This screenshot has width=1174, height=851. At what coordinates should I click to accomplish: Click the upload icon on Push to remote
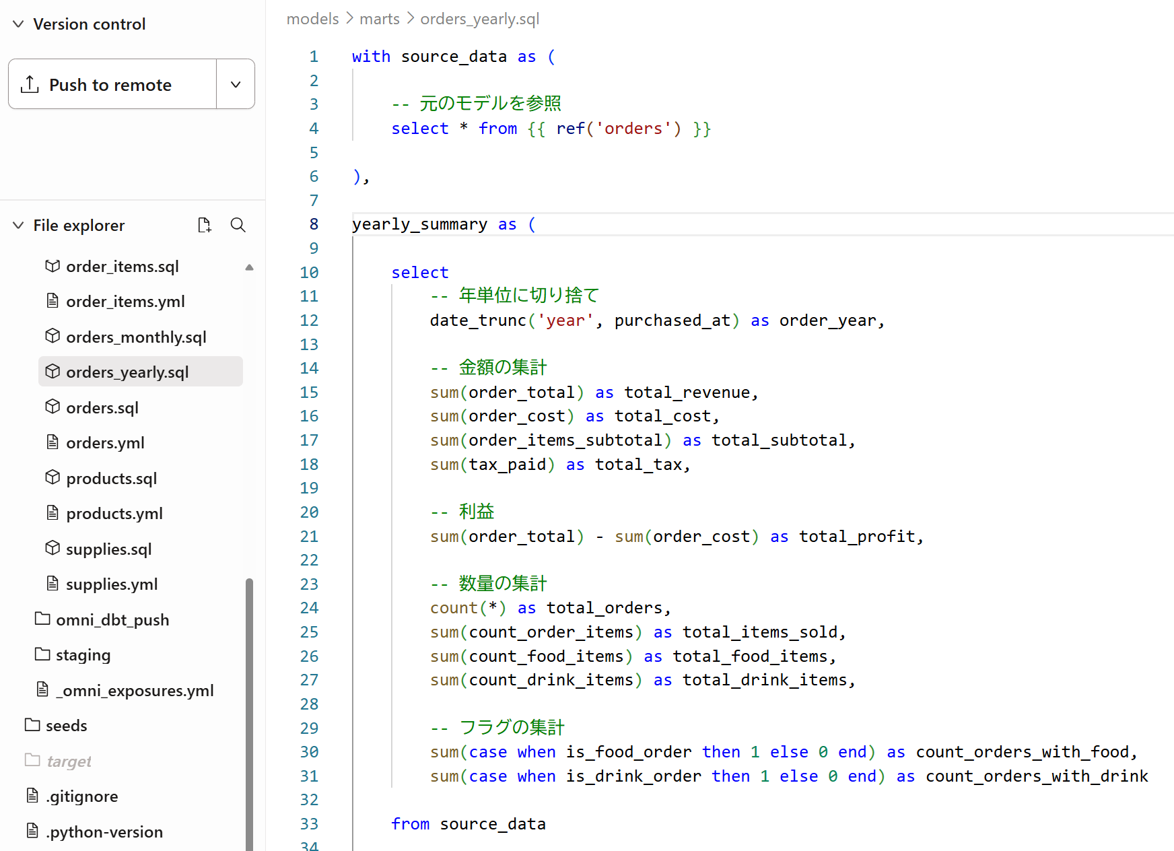pos(30,85)
